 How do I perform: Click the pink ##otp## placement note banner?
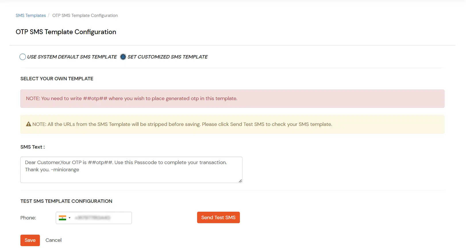coord(232,98)
